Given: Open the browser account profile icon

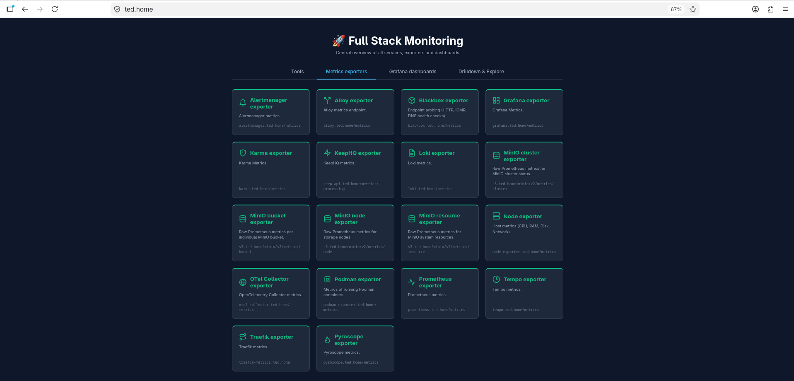Looking at the screenshot, I should point(755,9).
